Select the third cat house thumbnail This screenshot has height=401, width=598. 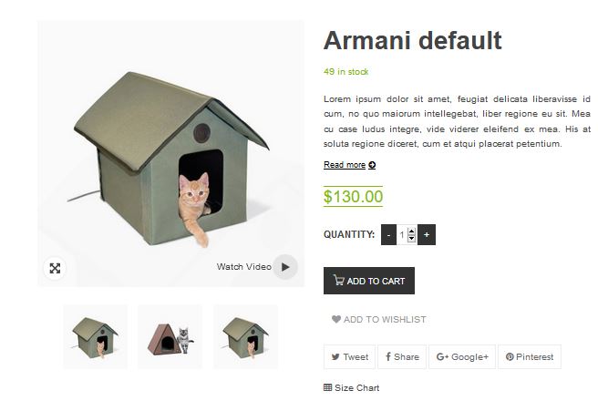coord(245,337)
